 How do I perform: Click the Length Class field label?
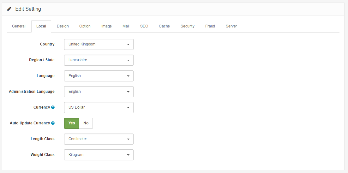pos(43,139)
